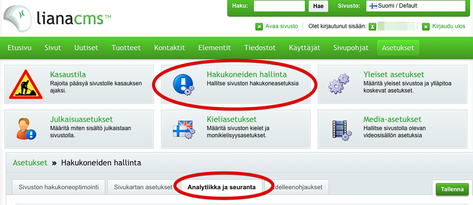Open the Media-asetukset heading

pyautogui.click(x=392, y=119)
